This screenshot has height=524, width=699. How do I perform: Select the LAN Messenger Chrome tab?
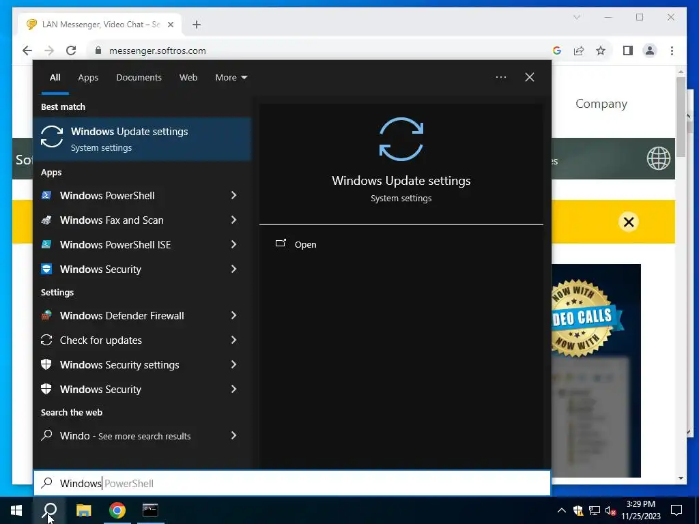[100, 25]
